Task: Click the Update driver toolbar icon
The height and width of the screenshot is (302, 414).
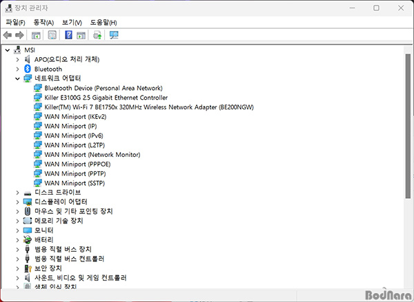Action: tap(97, 35)
